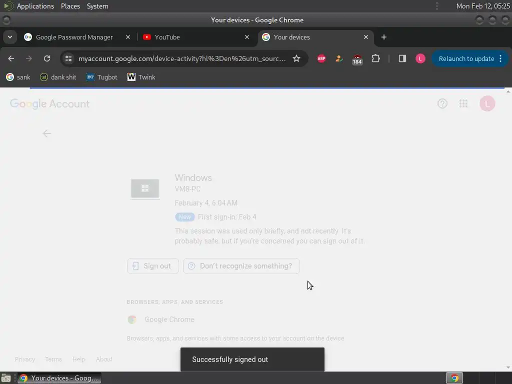Close the YouTube tab
Image resolution: width=512 pixels, height=384 pixels.
(247, 37)
